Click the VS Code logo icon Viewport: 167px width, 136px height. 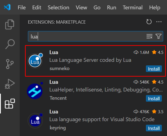7,7
